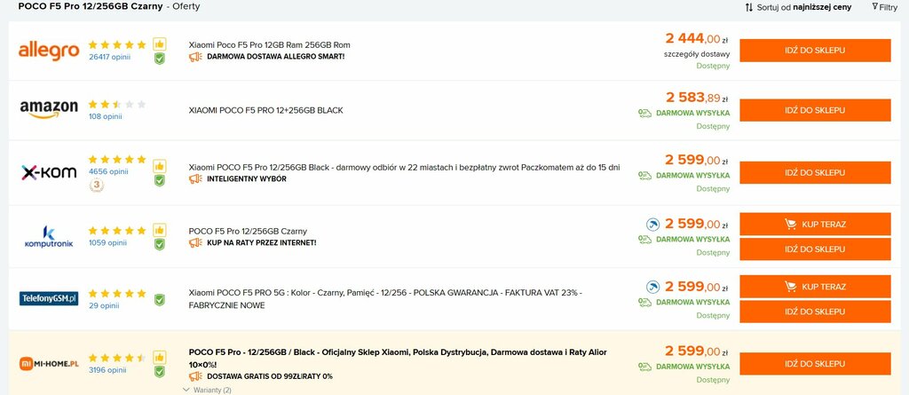Expand Warianty (2) under MI-HOME.PL offer
The height and width of the screenshot is (395, 909).
pyautogui.click(x=207, y=391)
